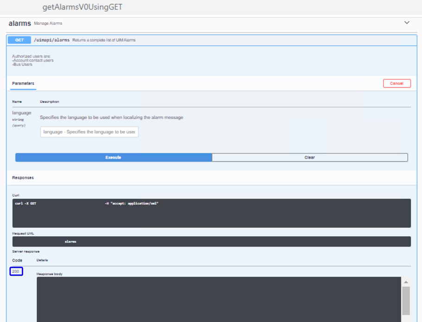Collapse the alarms section chevron
This screenshot has width=422, height=322.
(x=407, y=23)
